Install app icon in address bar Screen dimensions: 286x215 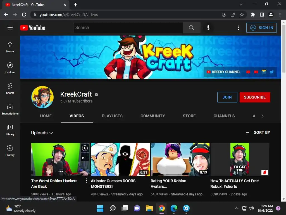pos(224,15)
